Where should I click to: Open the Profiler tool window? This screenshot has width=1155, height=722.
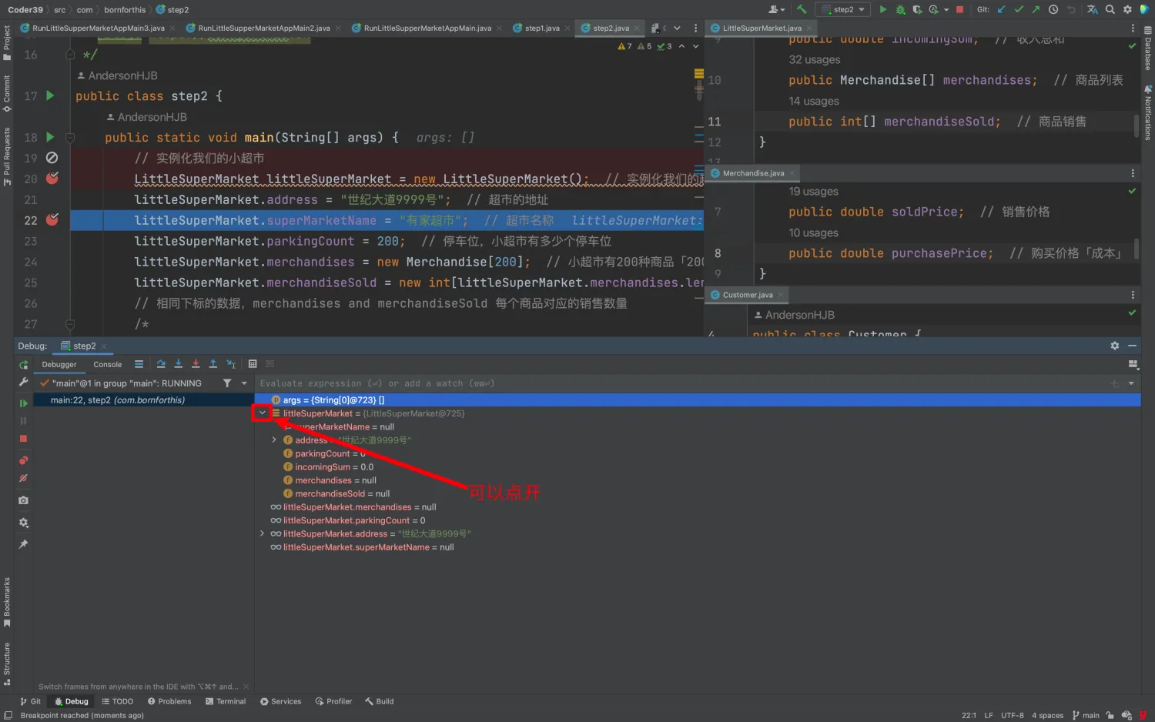point(333,701)
